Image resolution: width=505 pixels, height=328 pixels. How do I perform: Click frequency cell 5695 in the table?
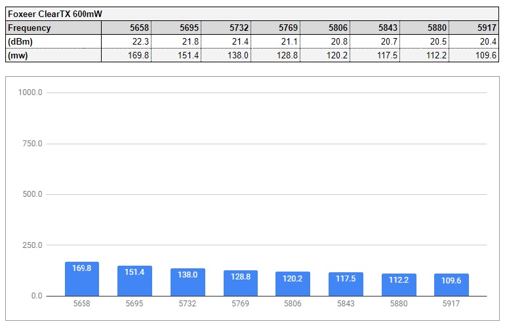coord(176,28)
